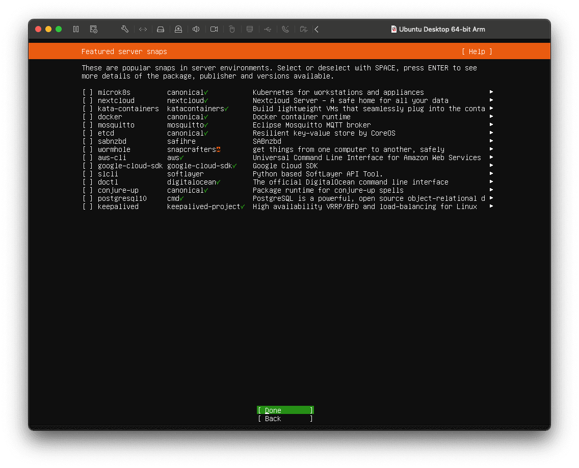Collapse the device toolbar with left chevron
579x468 pixels.
point(317,29)
